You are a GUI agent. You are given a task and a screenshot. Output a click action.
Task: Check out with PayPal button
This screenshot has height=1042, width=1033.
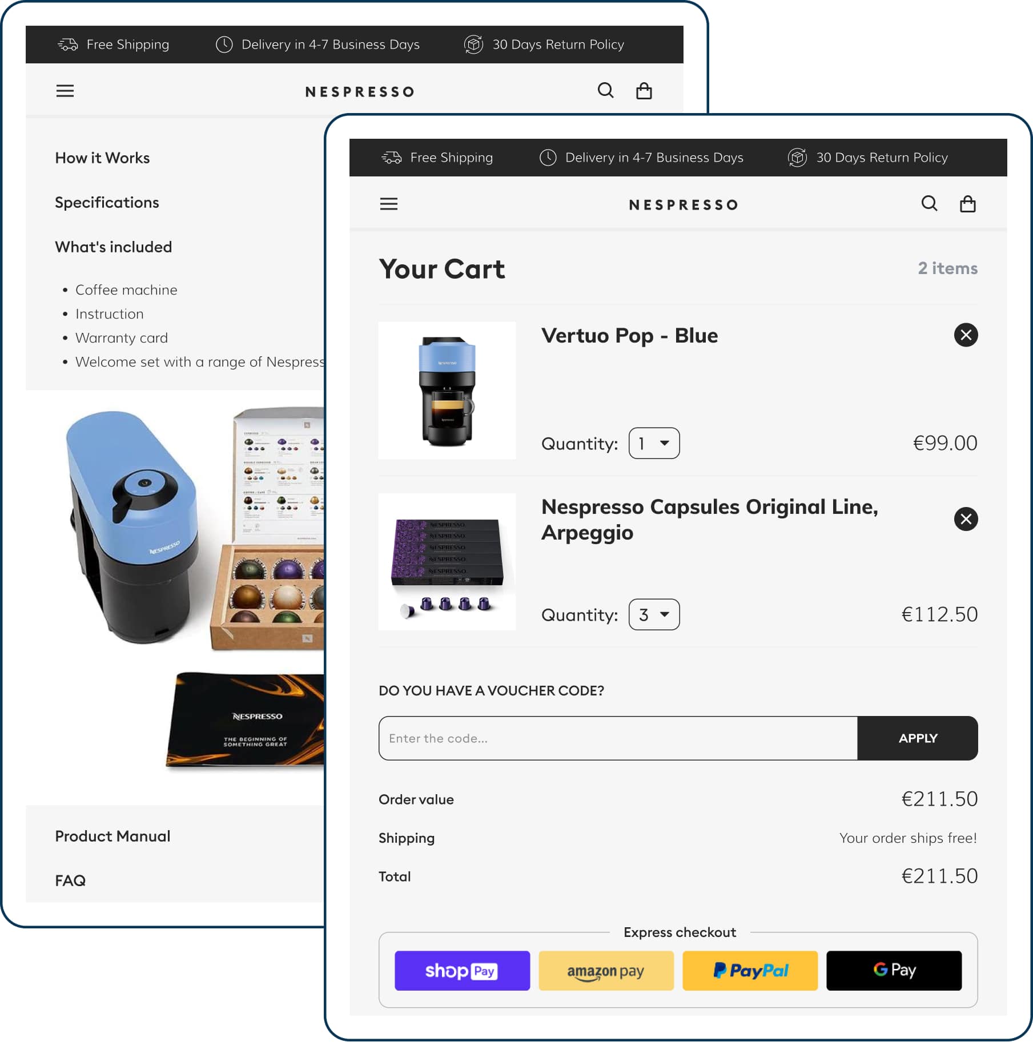point(750,971)
